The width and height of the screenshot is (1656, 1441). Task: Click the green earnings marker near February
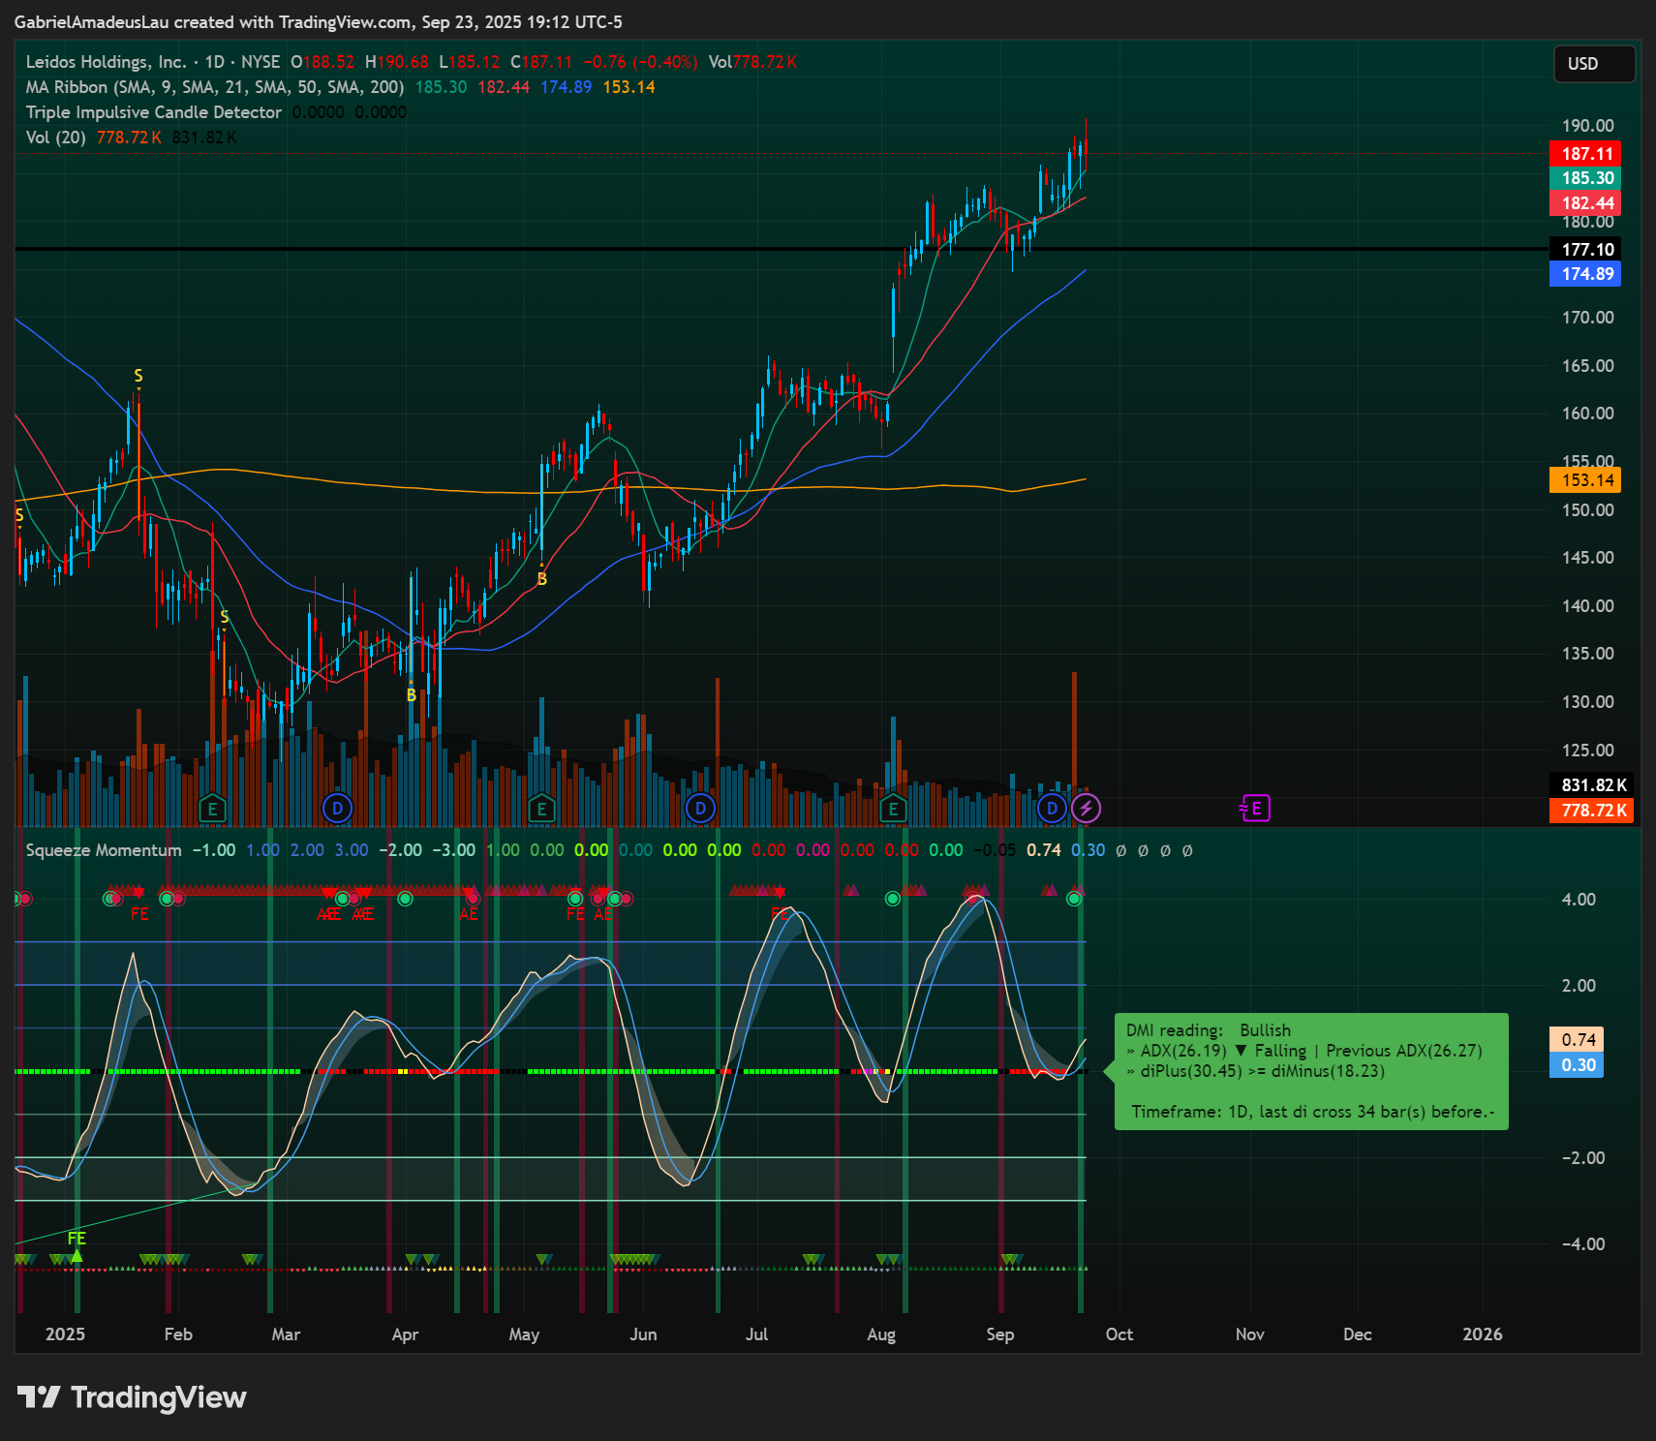click(x=212, y=809)
